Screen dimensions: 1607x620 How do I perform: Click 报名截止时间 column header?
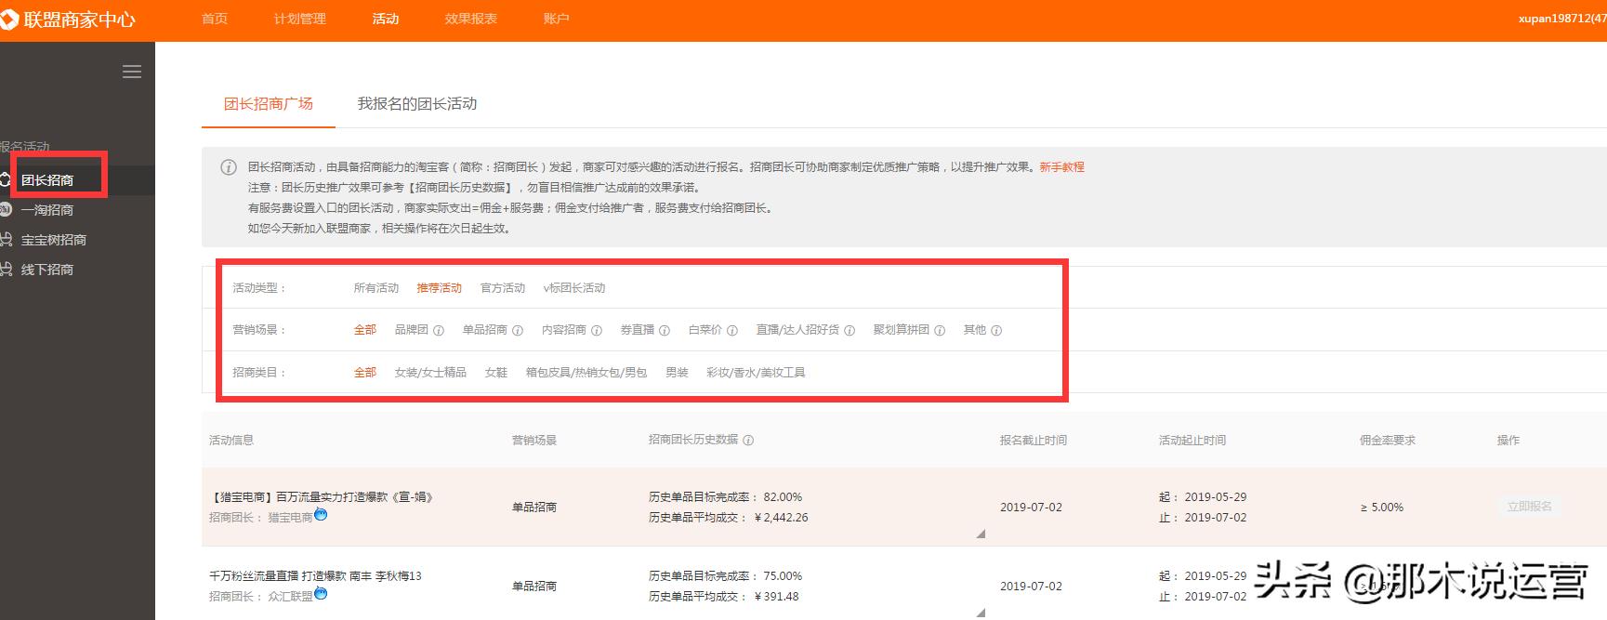point(1034,441)
